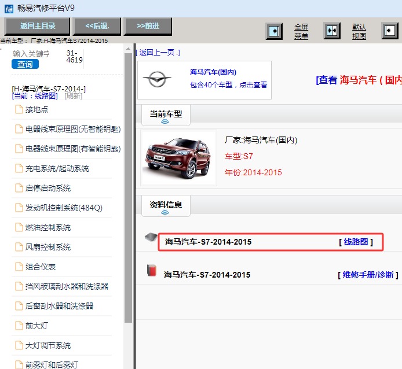Click the red S7 SUV thumbnail
The width and height of the screenshot is (402, 369).
tap(178, 158)
